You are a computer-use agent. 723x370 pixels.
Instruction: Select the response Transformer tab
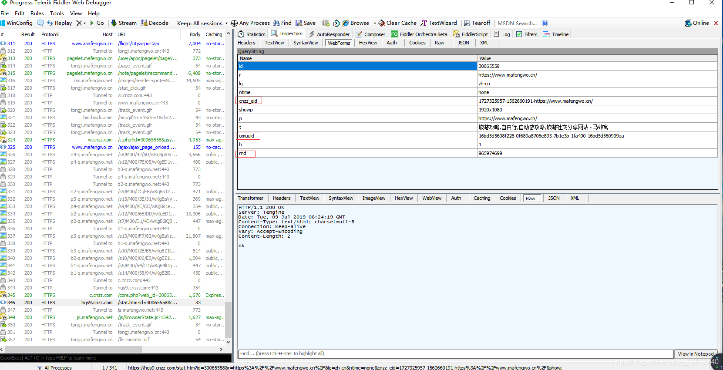[250, 198]
